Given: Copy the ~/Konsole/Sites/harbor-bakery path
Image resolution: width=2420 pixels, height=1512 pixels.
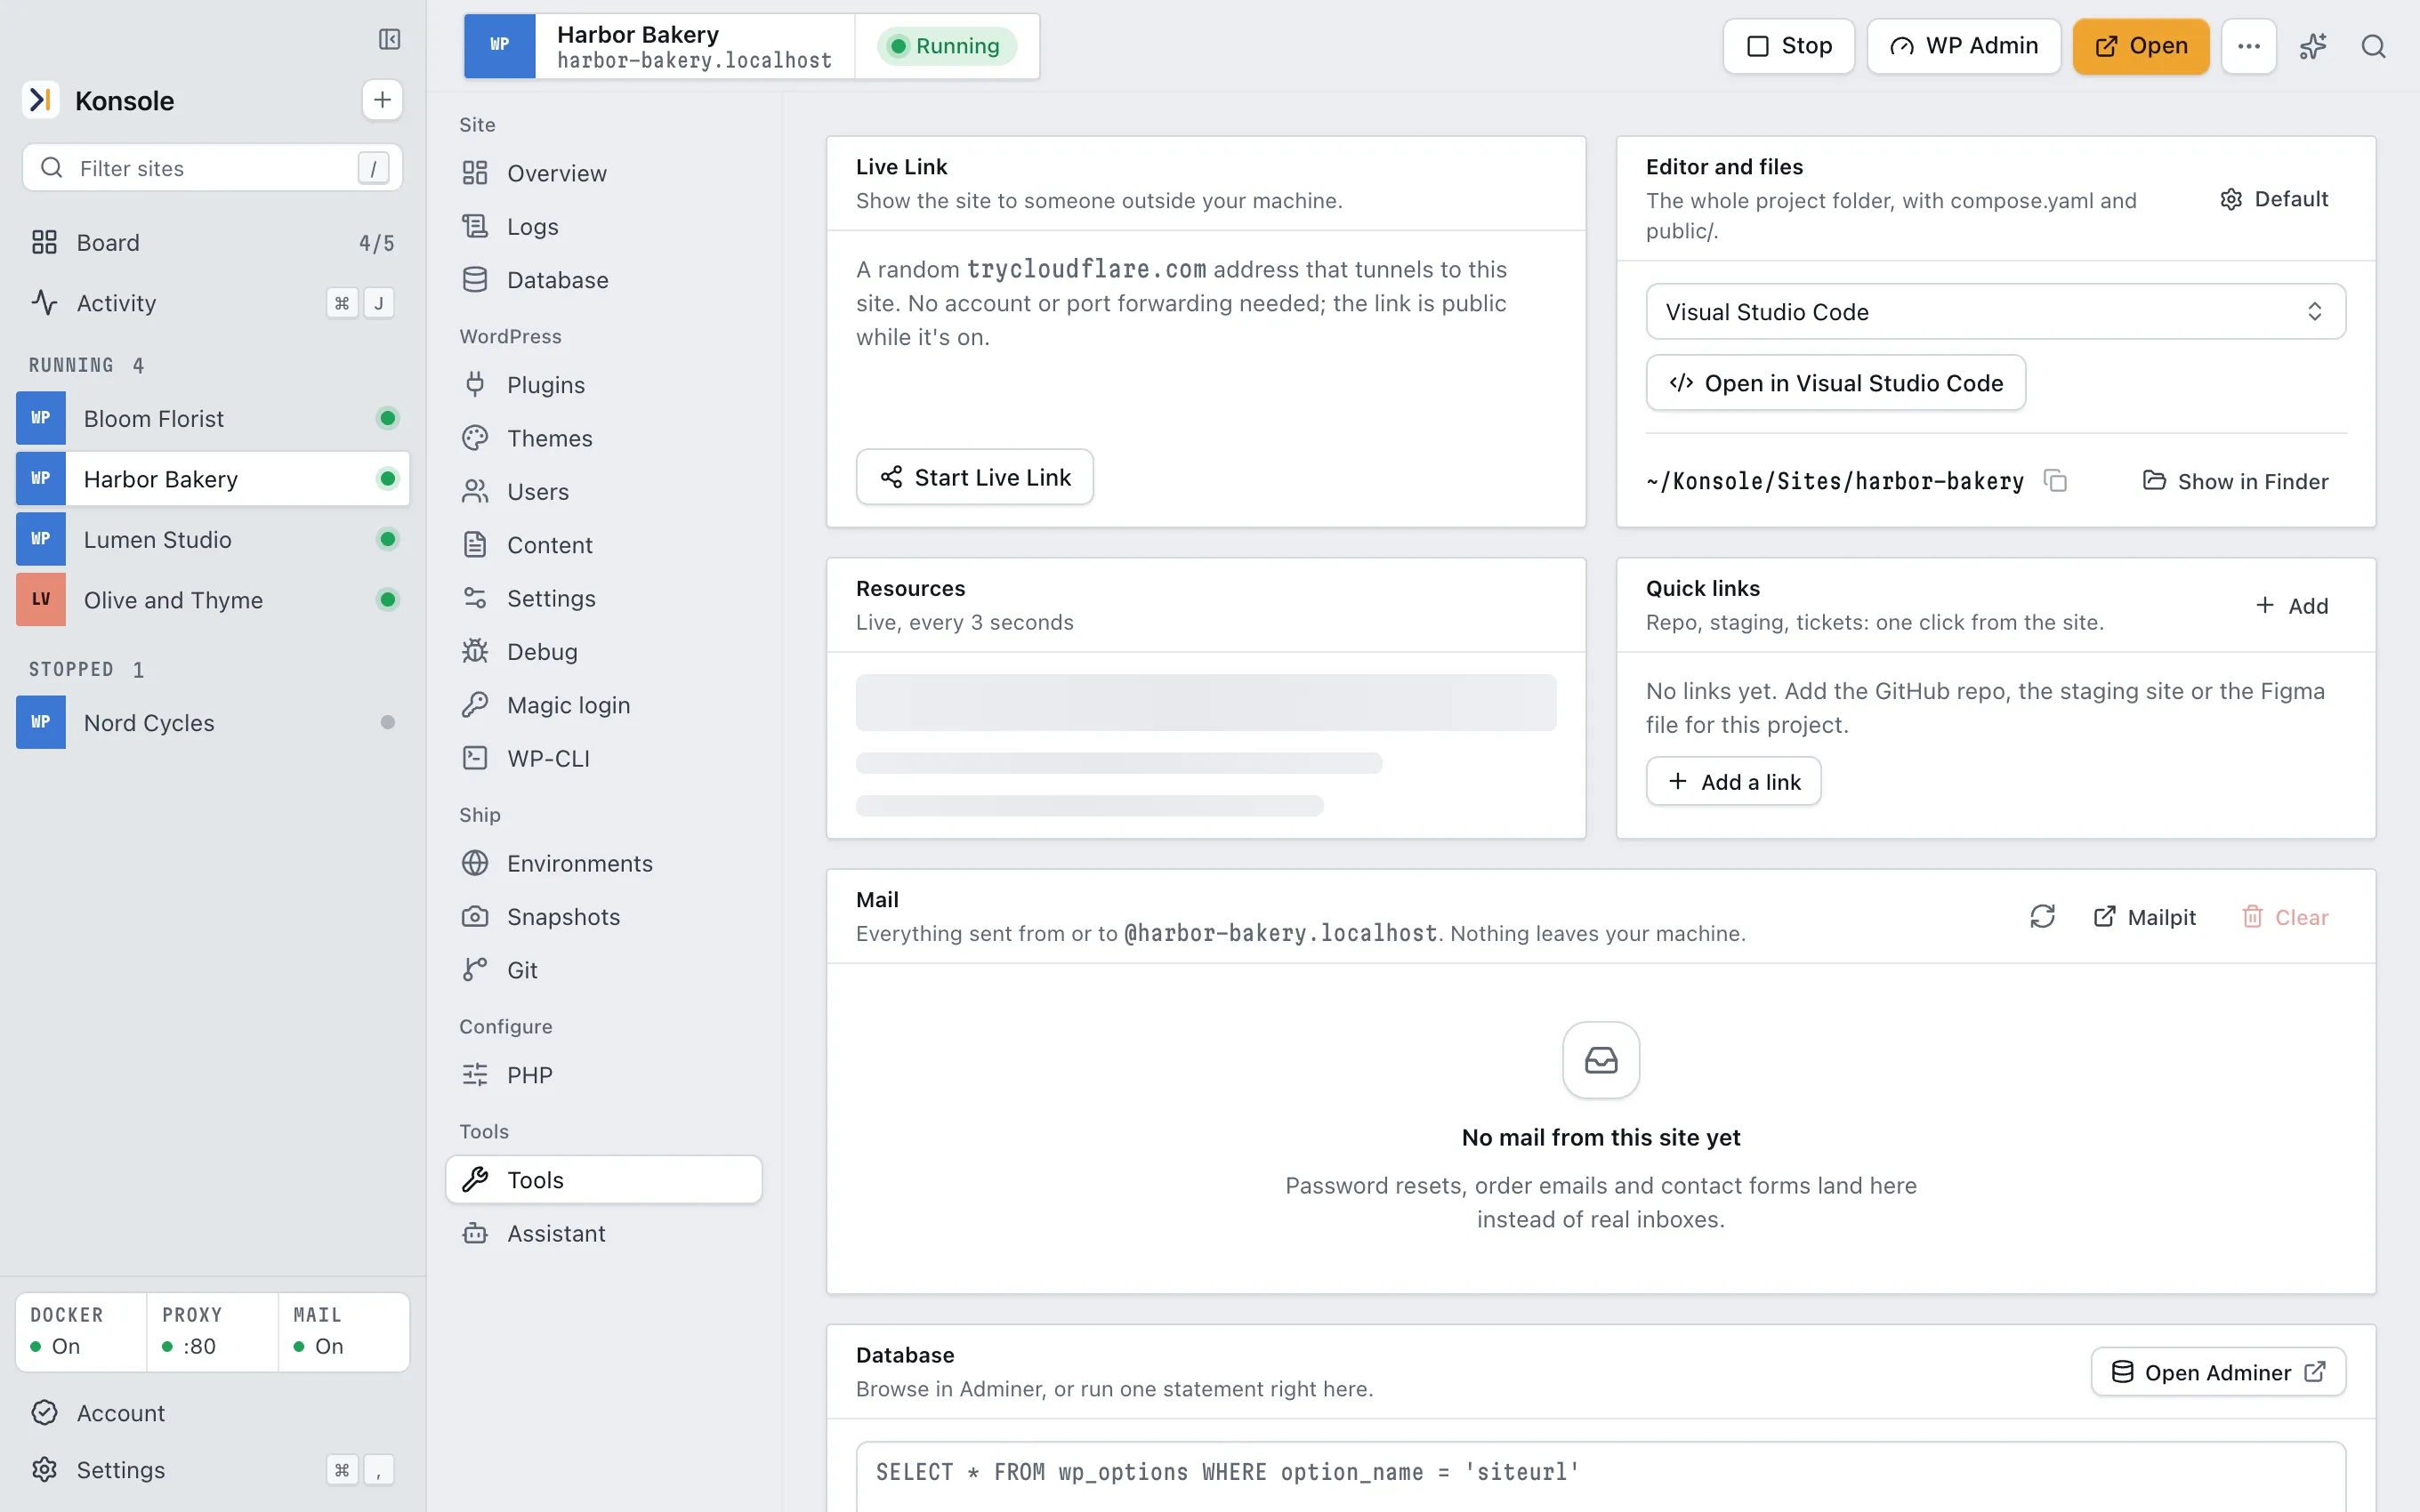Looking at the screenshot, I should (2055, 481).
